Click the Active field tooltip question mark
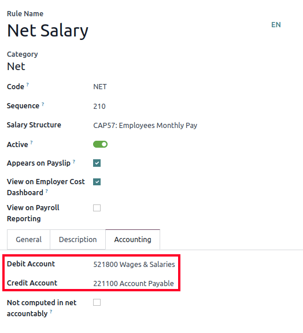 (31, 142)
